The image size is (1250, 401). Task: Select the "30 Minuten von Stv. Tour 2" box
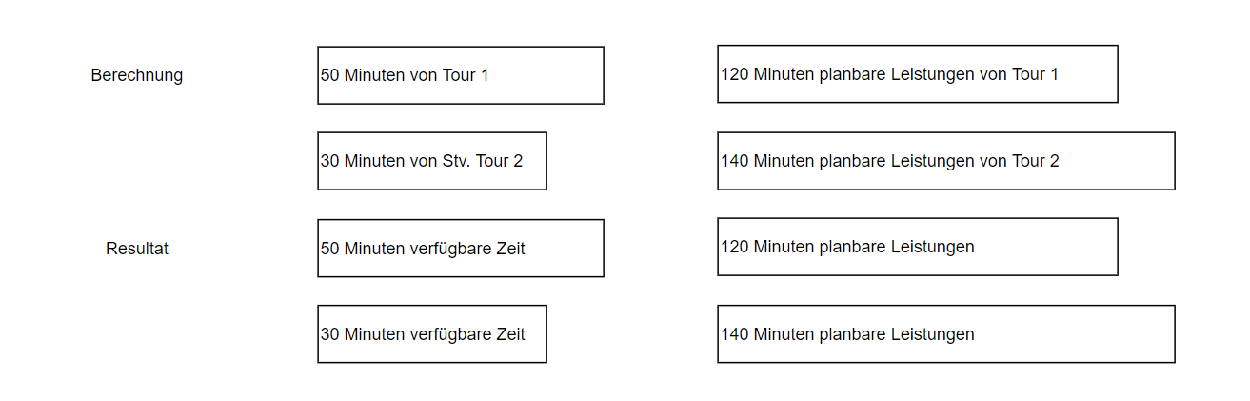[432, 161]
